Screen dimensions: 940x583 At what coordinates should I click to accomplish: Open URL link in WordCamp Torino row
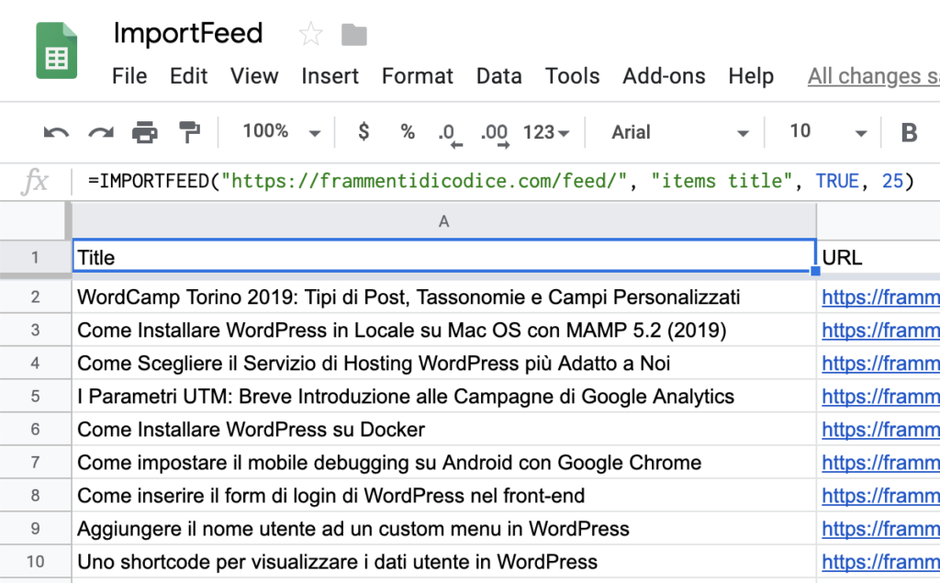pyautogui.click(x=880, y=297)
